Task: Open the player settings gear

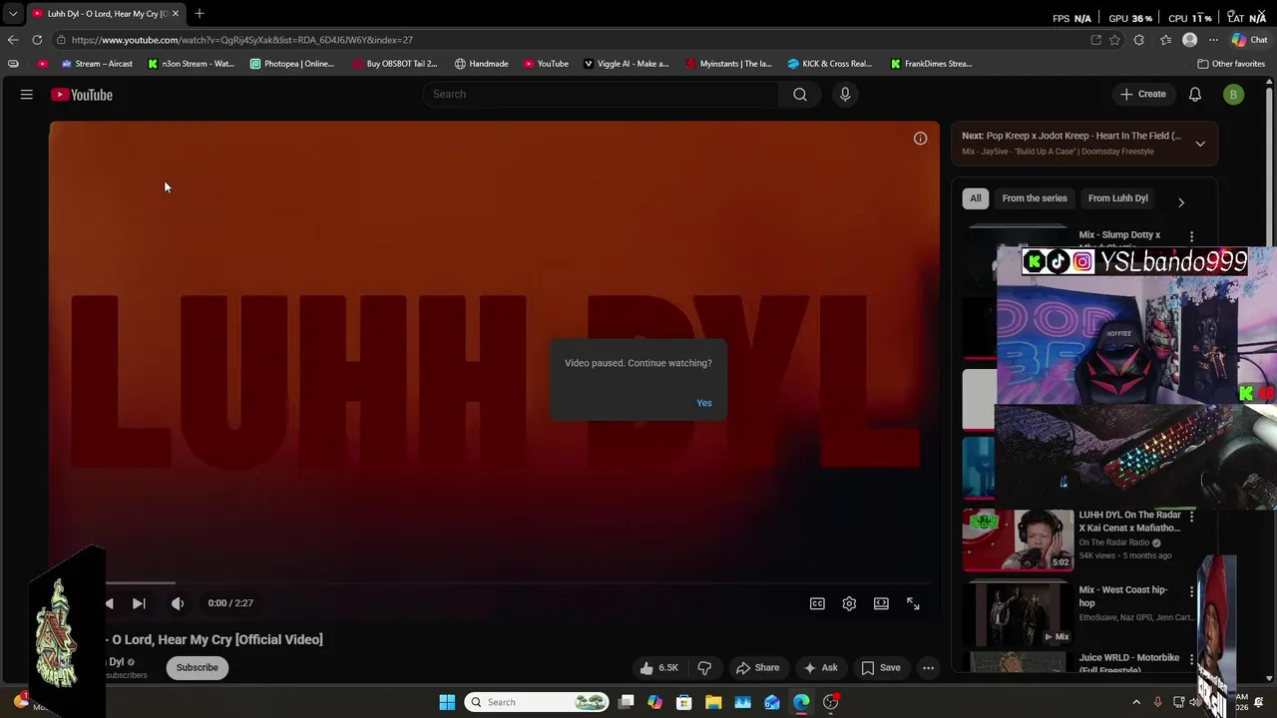Action: pyautogui.click(x=849, y=603)
